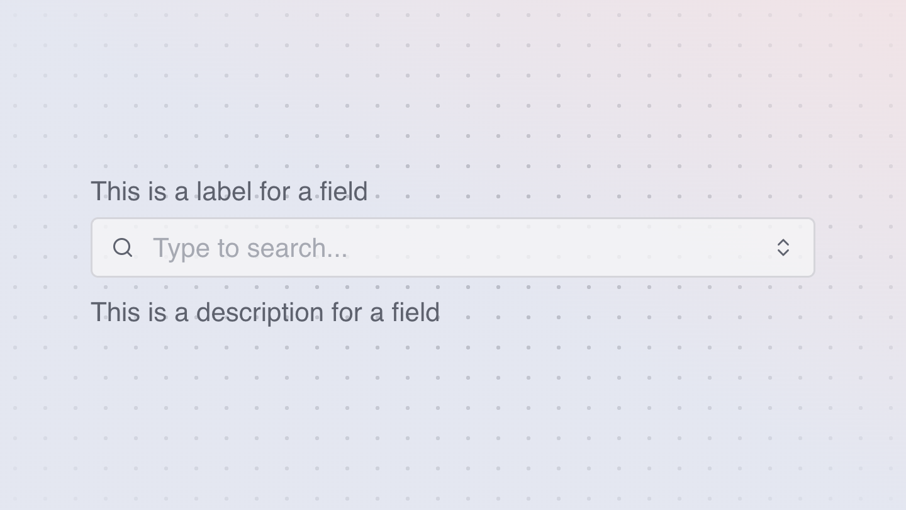Click the 'This is a label for a field' label
Image resolution: width=906 pixels, height=510 pixels.
229,191
